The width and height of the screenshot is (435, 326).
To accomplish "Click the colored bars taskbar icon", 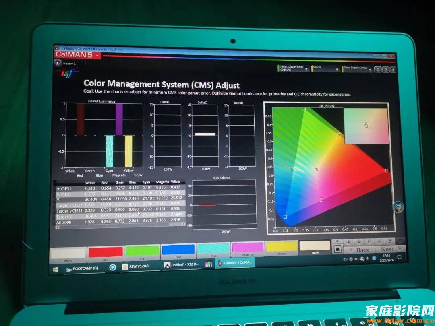I will (x=208, y=264).
